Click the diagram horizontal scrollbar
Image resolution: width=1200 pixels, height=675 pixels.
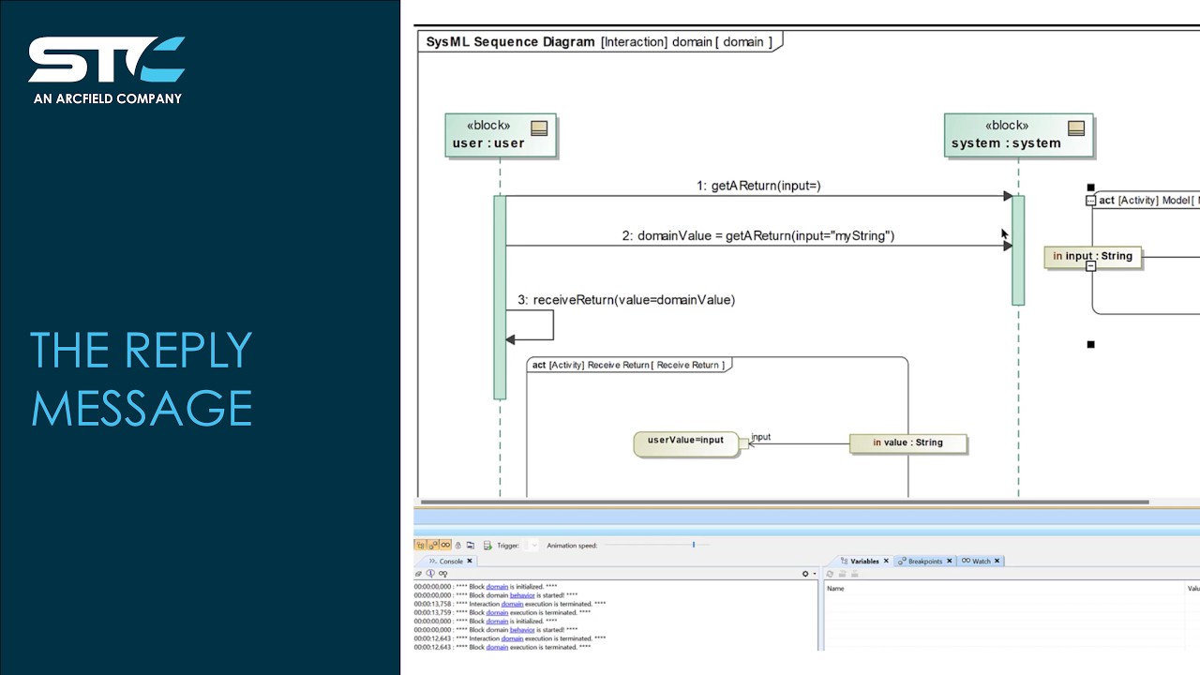(783, 502)
